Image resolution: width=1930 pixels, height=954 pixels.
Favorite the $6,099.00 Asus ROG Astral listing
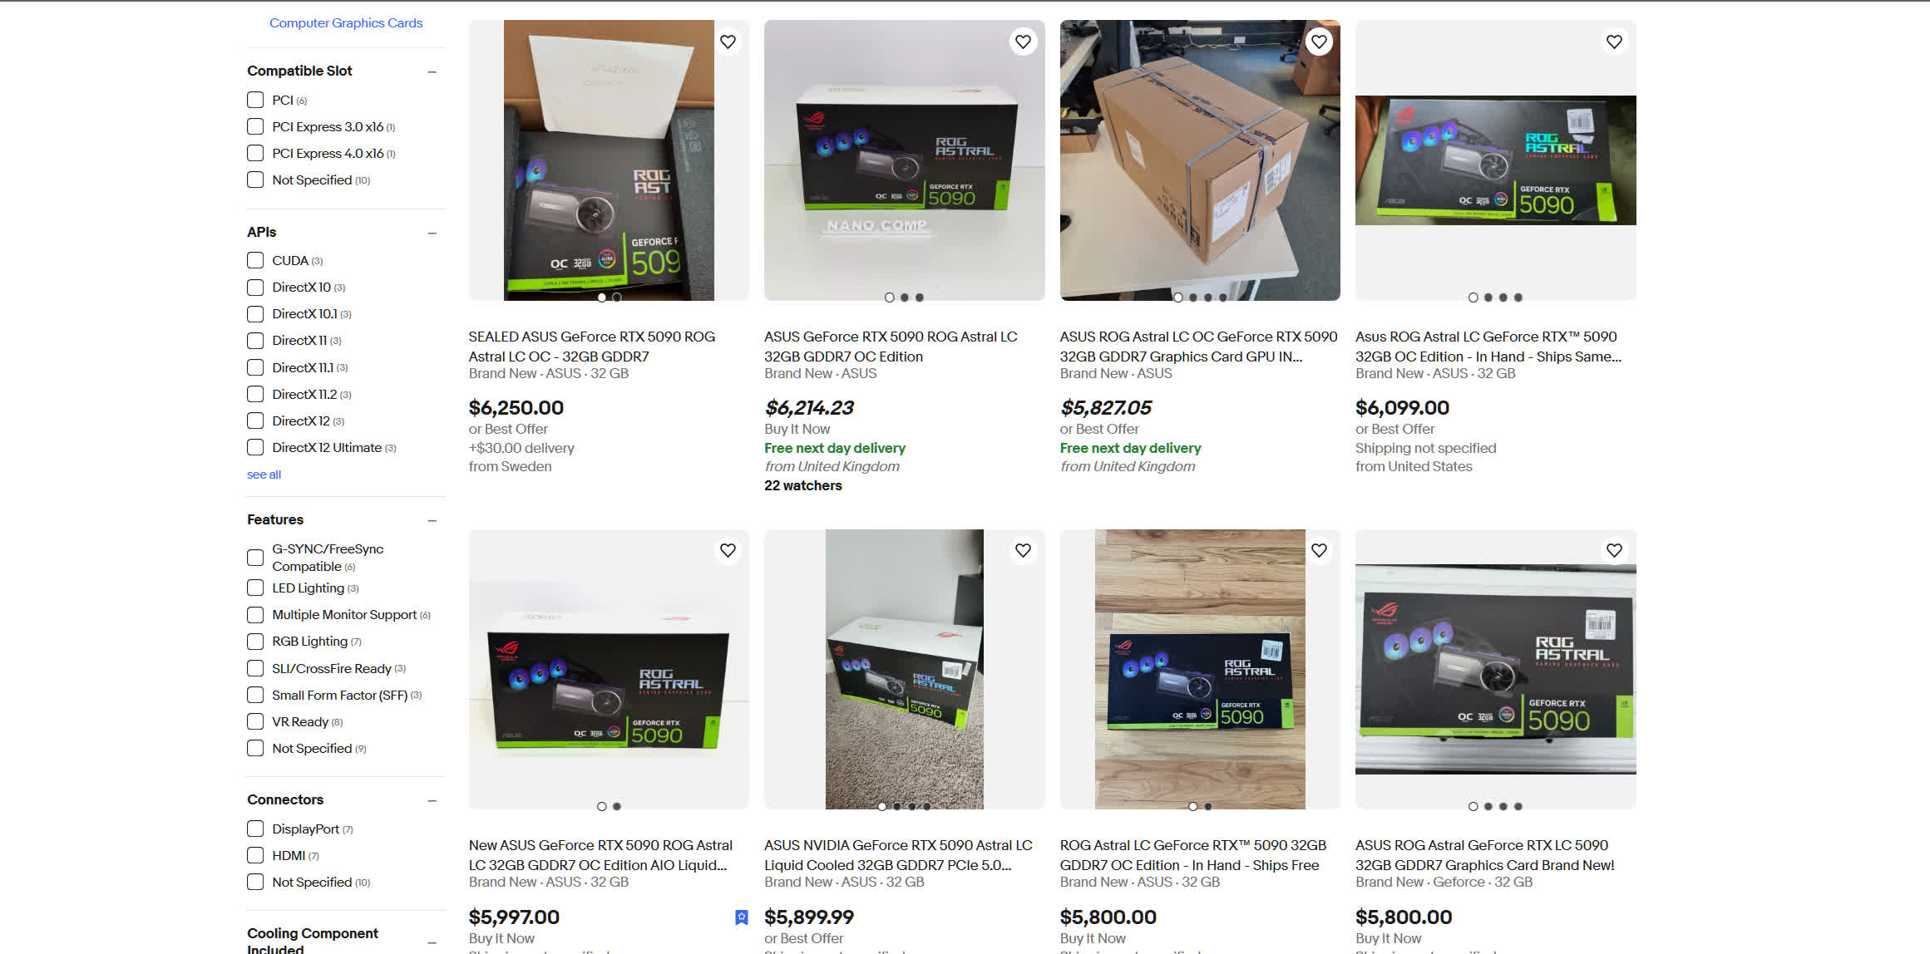[1614, 42]
